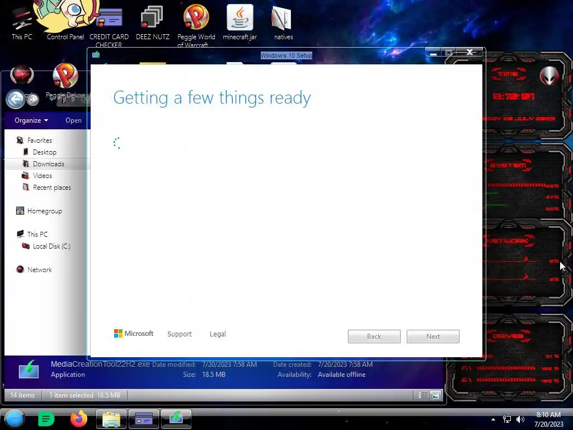Viewport: 573px width, 430px height.
Task: Open the minecraft.jar desktop icon
Action: (x=239, y=22)
